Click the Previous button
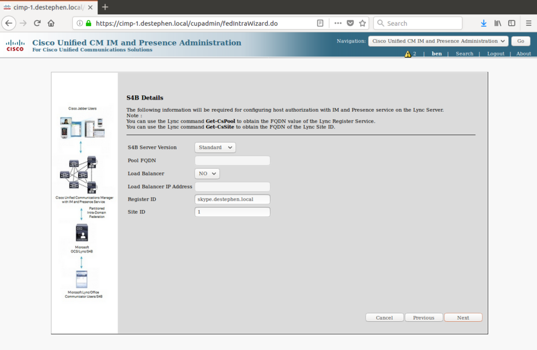Screen dimensions: 537x350 (x=424, y=318)
